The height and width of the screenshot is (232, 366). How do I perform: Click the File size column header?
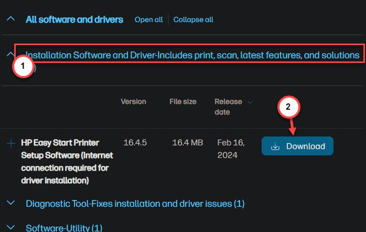(x=183, y=102)
